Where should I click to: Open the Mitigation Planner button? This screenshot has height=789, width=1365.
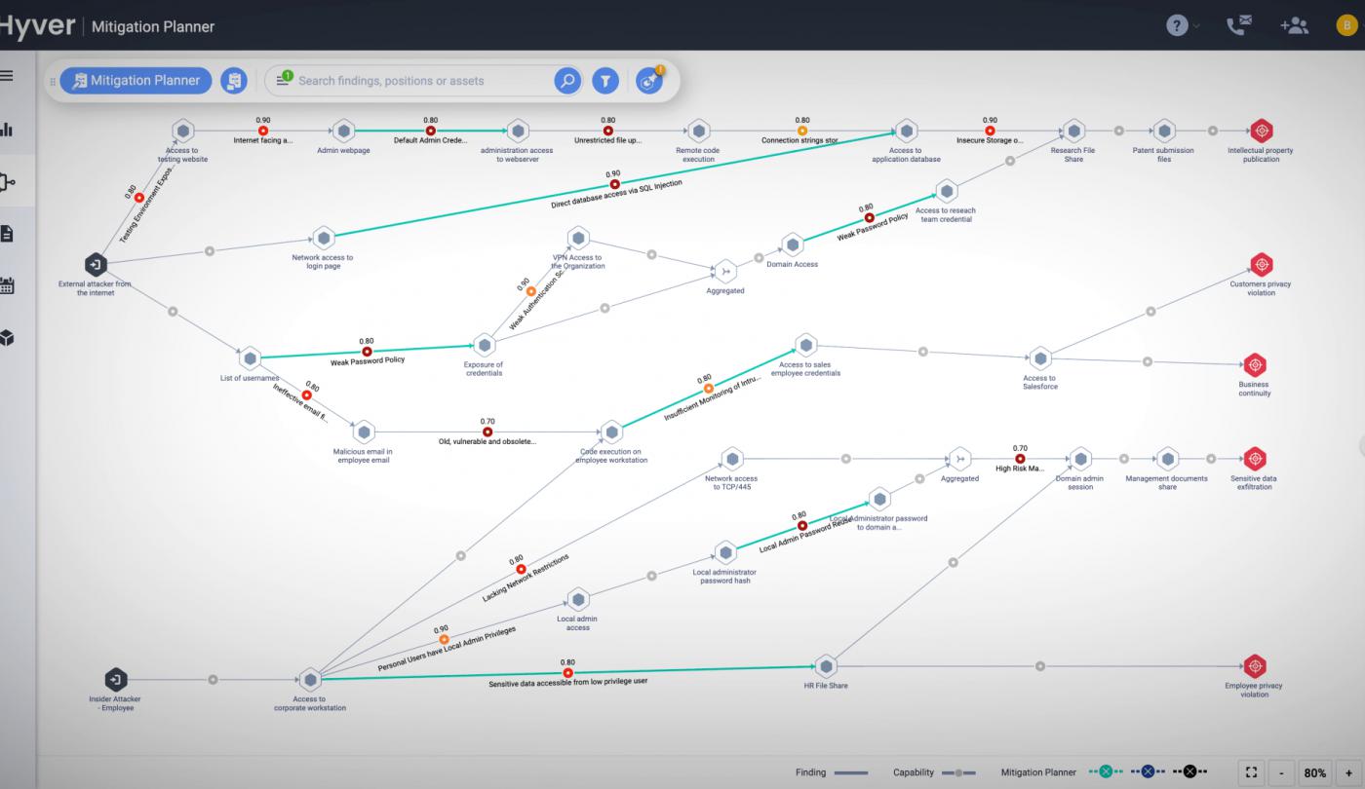[136, 81]
